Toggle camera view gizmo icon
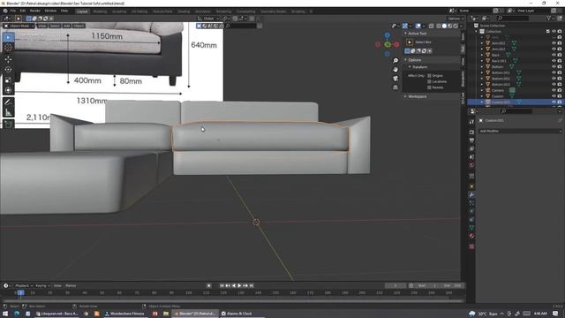 coord(395,79)
